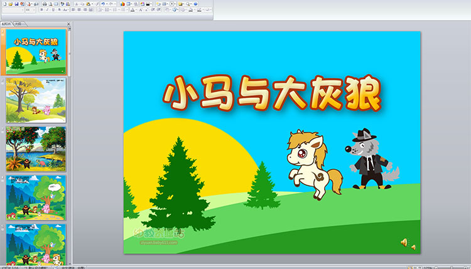
Task: Click the Zoom magnifier icon
Action: click(x=187, y=4)
